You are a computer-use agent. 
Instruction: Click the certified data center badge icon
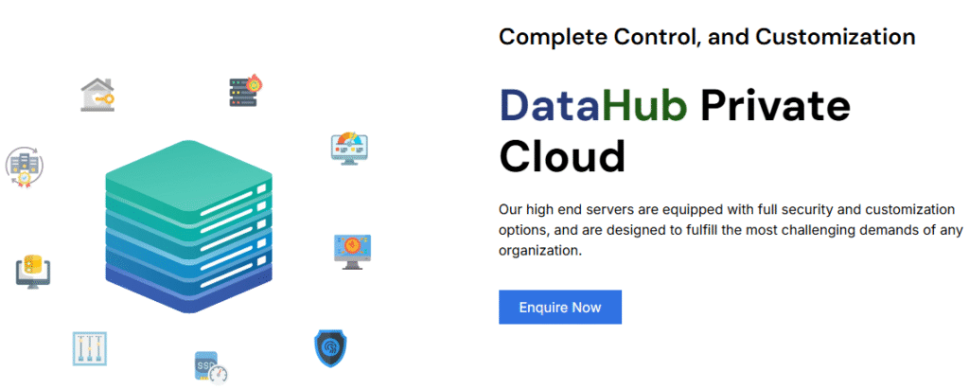coord(25,166)
